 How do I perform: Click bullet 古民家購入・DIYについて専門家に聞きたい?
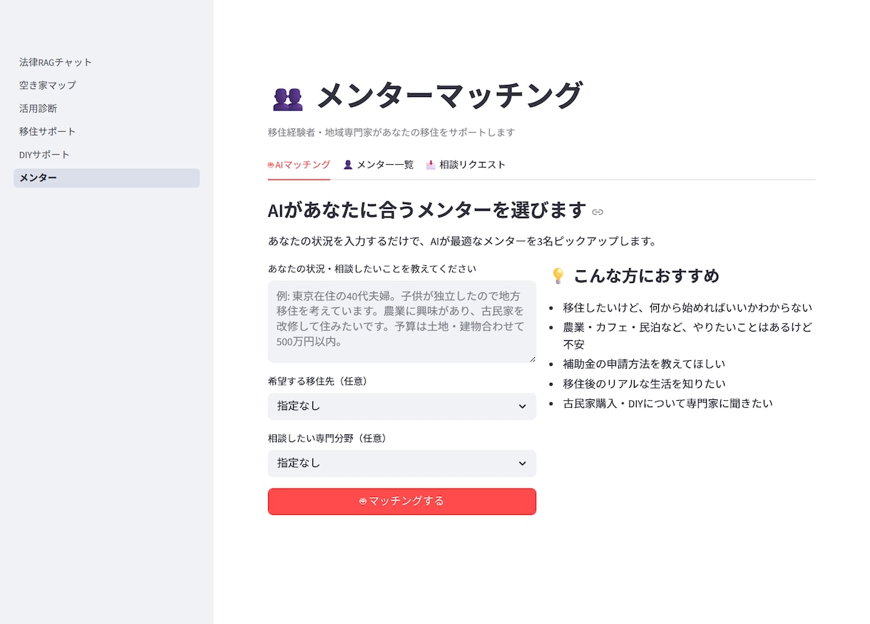(x=667, y=404)
